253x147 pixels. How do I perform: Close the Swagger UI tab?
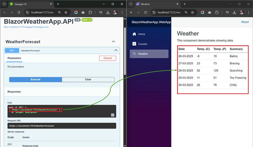[x=51, y=4]
